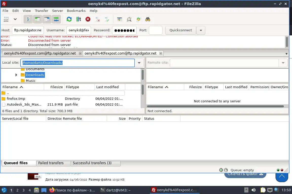Screen dimensions: 292x194
Task: Click the disconnect from server icon
Action: 97,19
